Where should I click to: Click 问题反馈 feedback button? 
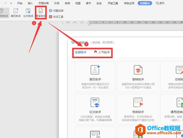[56, 11]
